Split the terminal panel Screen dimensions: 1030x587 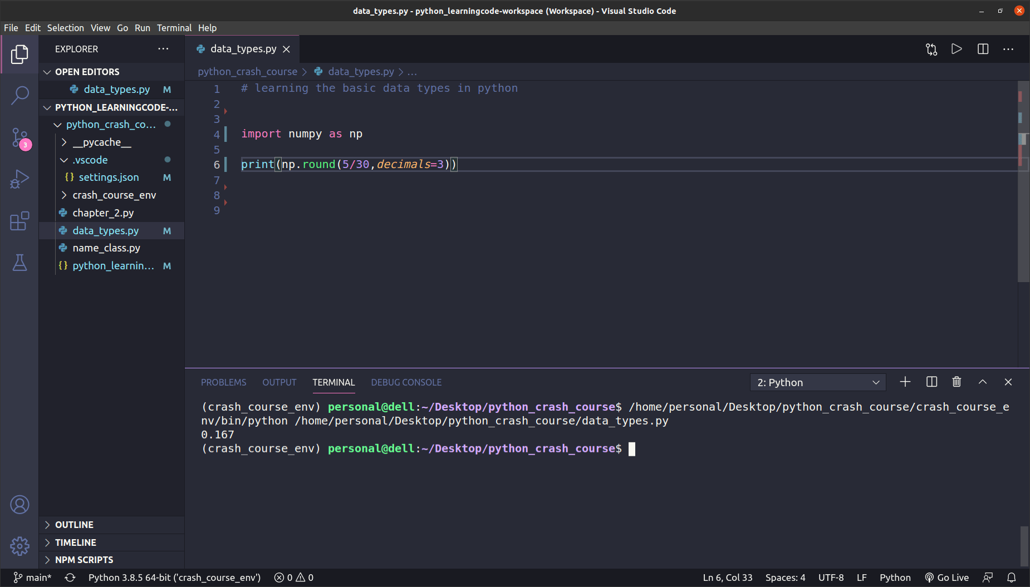coord(931,382)
